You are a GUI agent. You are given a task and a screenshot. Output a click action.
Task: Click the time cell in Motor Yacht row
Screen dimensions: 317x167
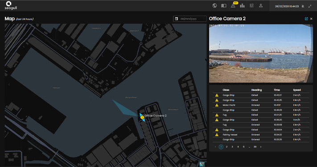(x=278, y=105)
